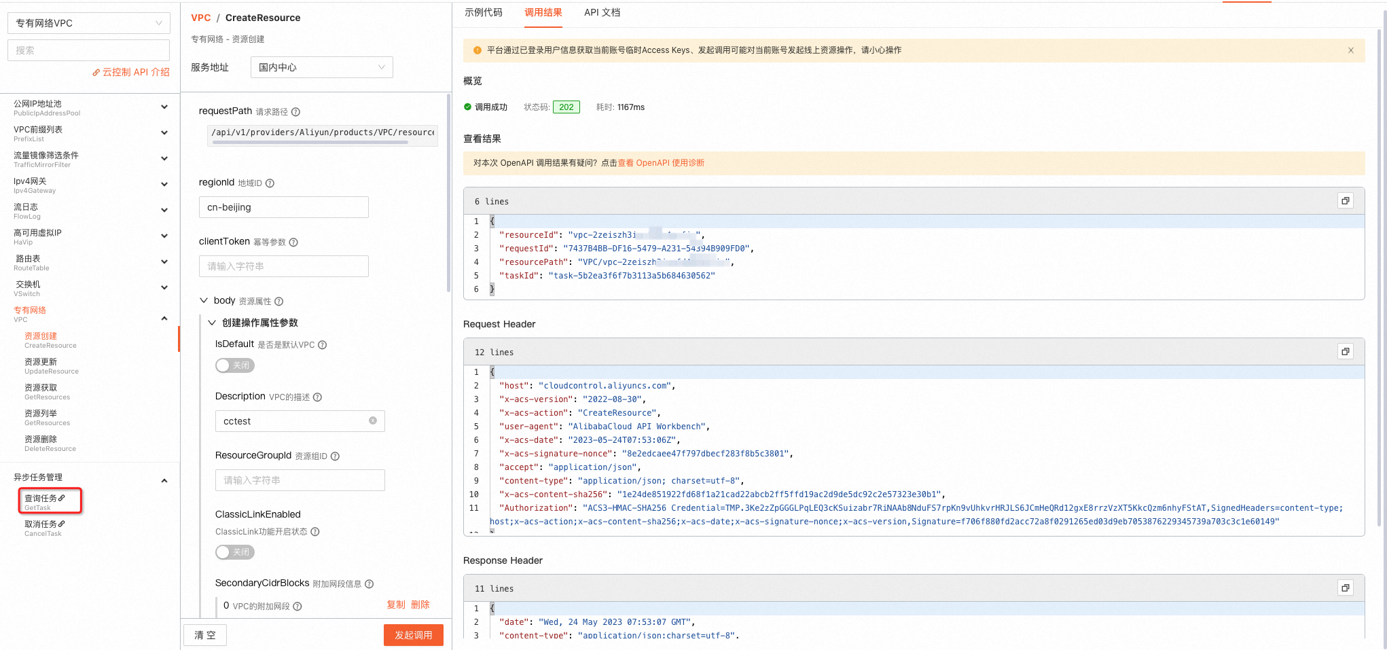Select 资源更新 UpdateResource menu item

(52, 365)
